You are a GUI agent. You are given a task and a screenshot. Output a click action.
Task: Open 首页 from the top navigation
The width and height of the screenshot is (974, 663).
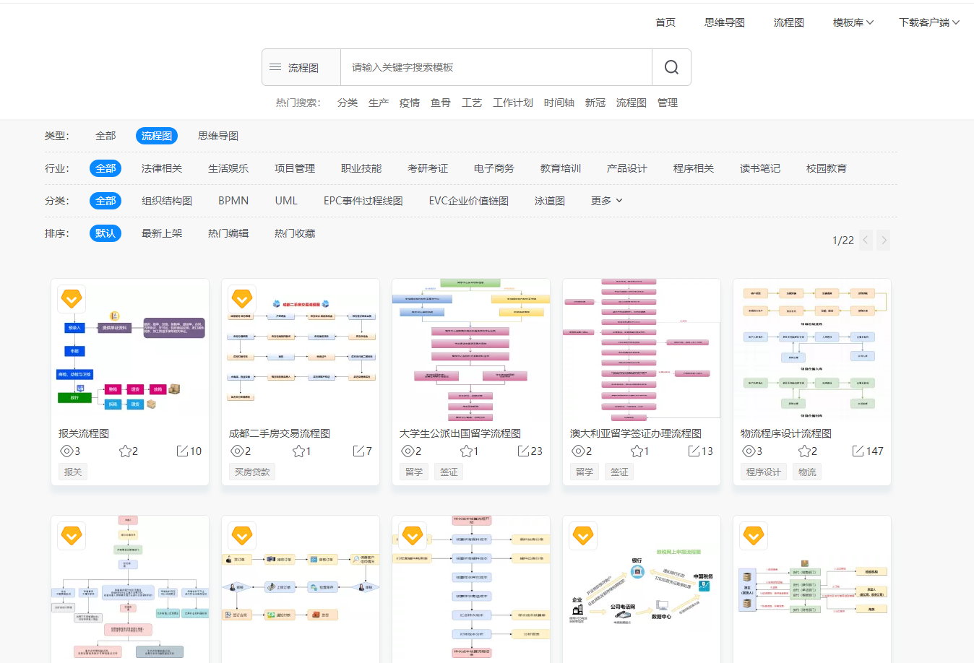[x=665, y=22]
